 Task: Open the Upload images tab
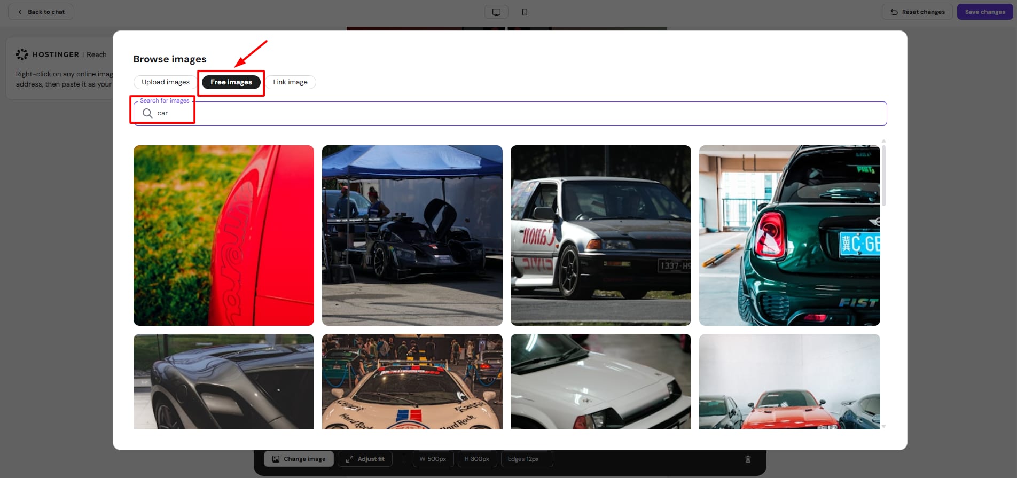pyautogui.click(x=166, y=82)
